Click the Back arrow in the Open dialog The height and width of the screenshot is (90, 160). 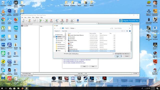coord(55,28)
